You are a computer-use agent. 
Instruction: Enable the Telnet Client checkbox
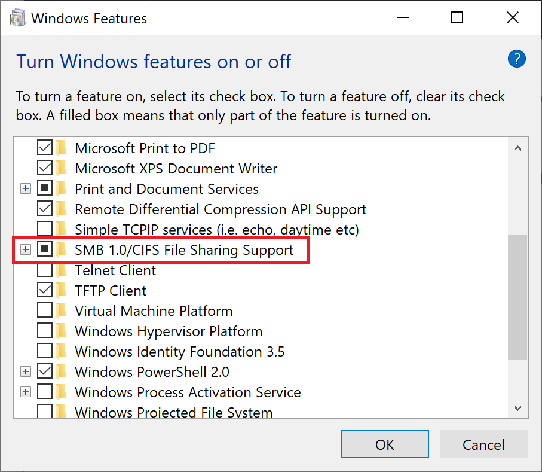pos(45,270)
